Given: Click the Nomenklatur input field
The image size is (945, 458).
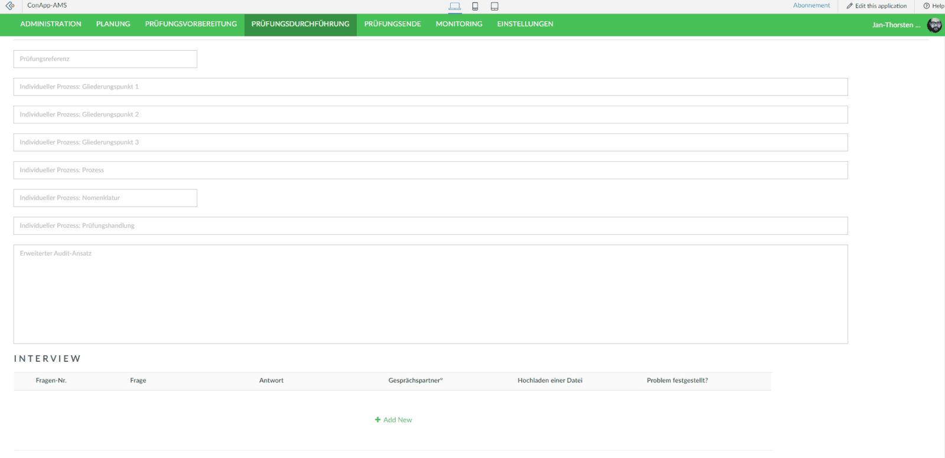Looking at the screenshot, I should [x=105, y=198].
